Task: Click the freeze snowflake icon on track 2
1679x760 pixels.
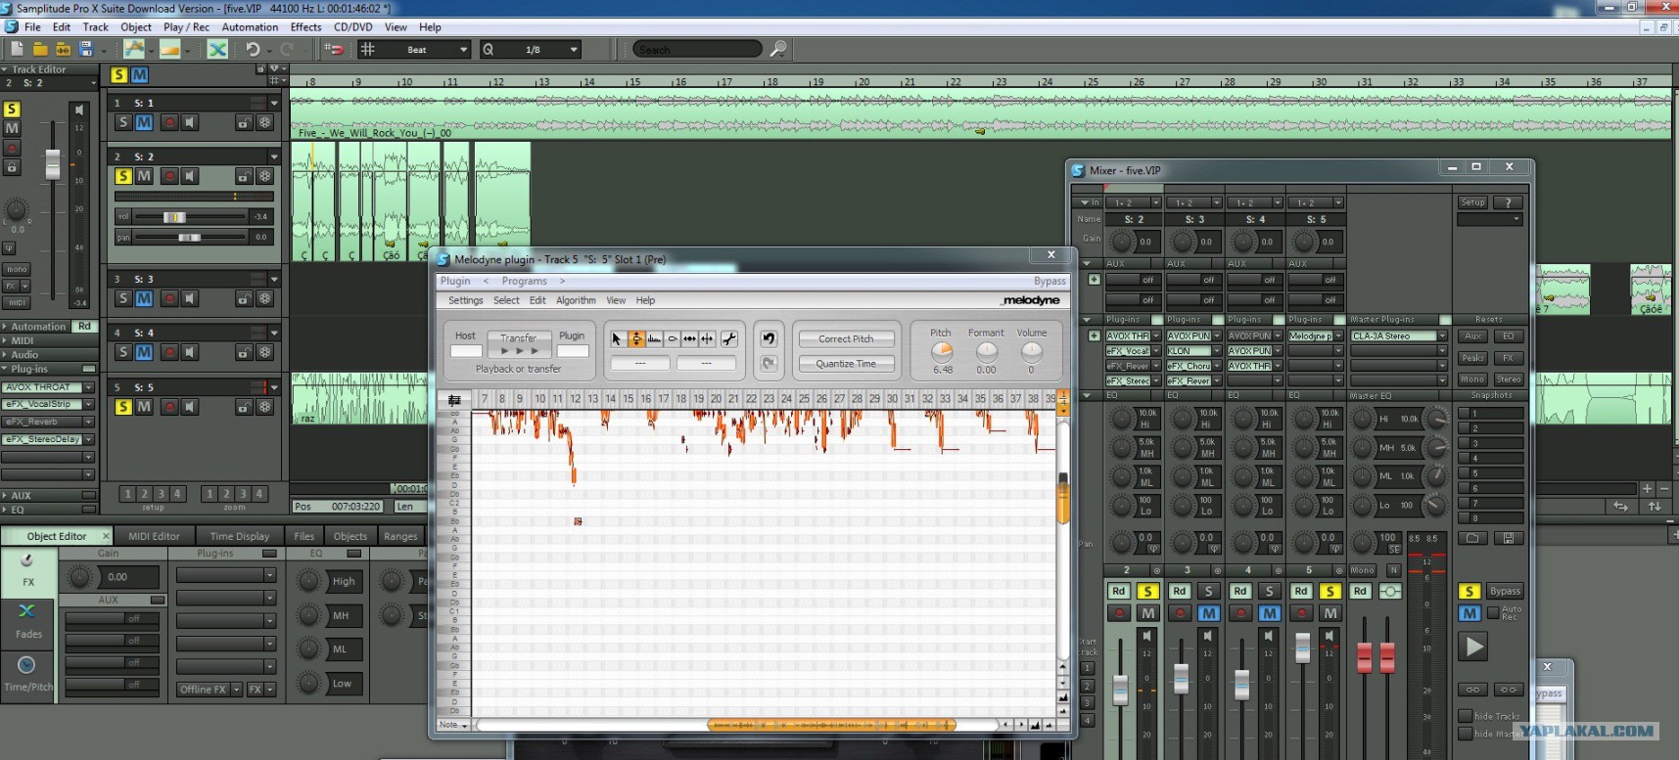Action: point(264,176)
